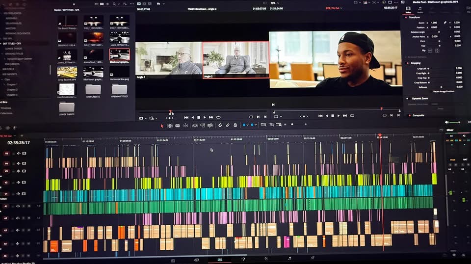Select the Blade Edit Mode tool
Image resolution: width=471 pixels, height=264 pixels.
click(185, 126)
